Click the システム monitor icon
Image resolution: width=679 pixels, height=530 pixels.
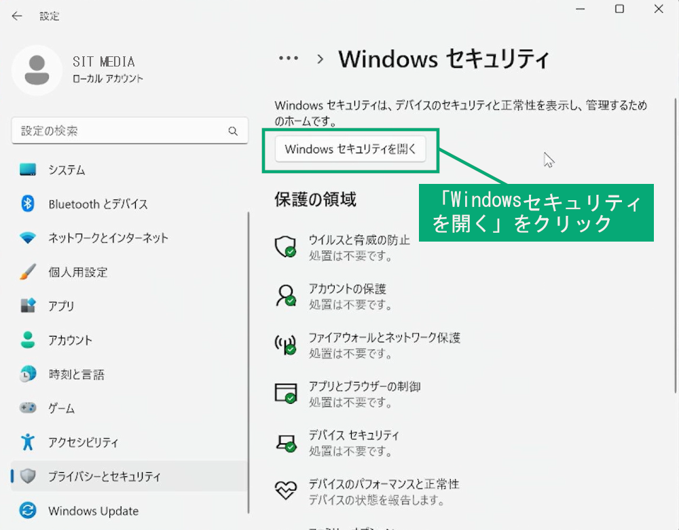(28, 170)
